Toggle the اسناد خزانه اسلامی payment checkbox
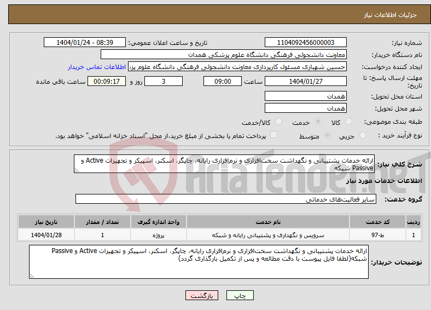The width and height of the screenshot is (431, 310). 273,134
